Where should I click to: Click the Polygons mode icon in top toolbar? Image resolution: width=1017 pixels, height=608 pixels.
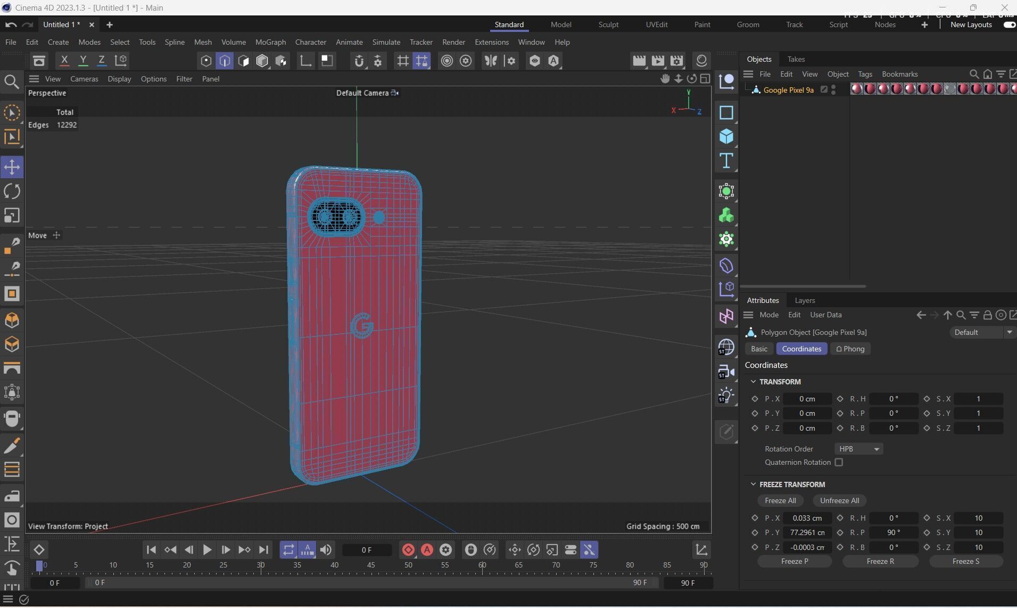[243, 61]
